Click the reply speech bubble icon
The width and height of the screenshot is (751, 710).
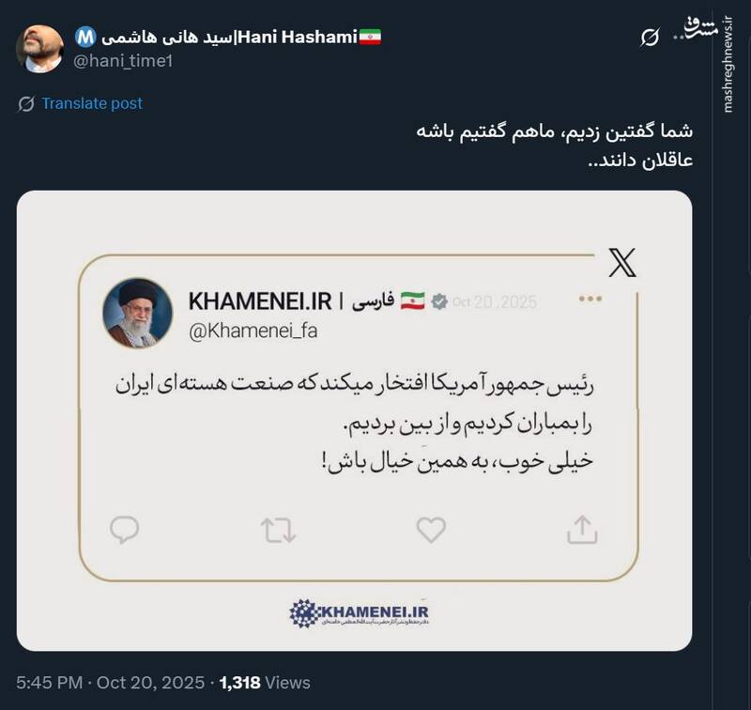point(124,531)
